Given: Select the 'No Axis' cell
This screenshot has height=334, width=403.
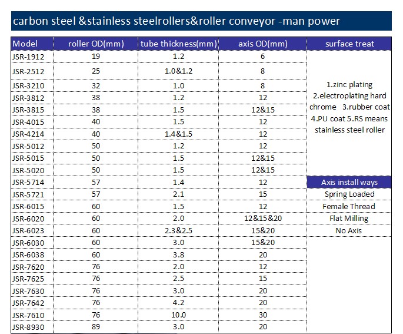Looking at the screenshot, I should point(348,231).
